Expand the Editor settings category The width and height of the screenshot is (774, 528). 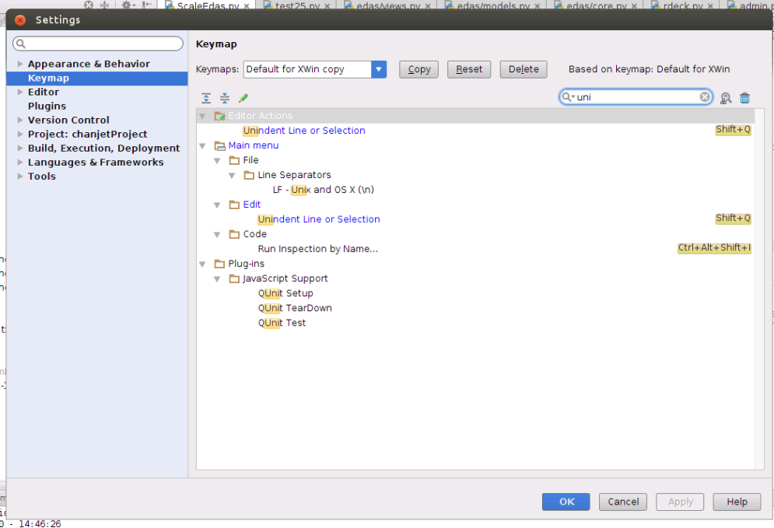[20, 93]
